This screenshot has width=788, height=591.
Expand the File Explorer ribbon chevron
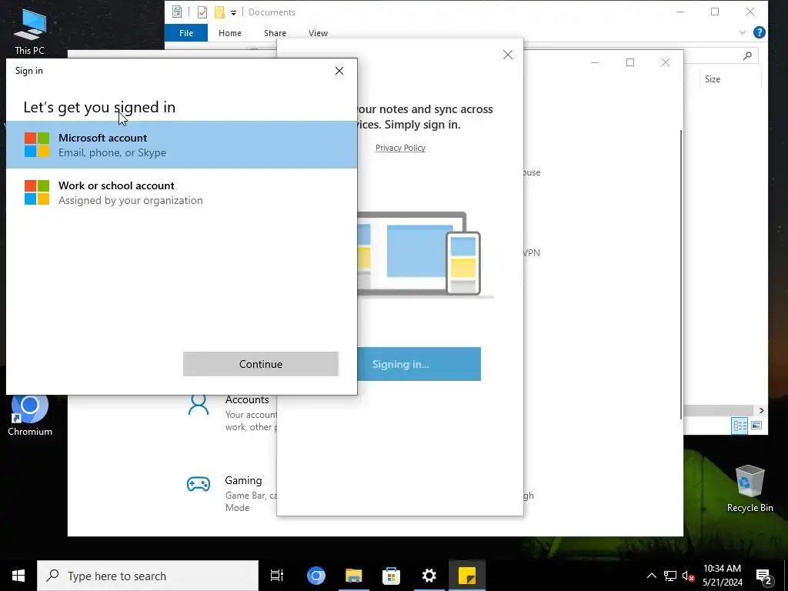click(743, 32)
